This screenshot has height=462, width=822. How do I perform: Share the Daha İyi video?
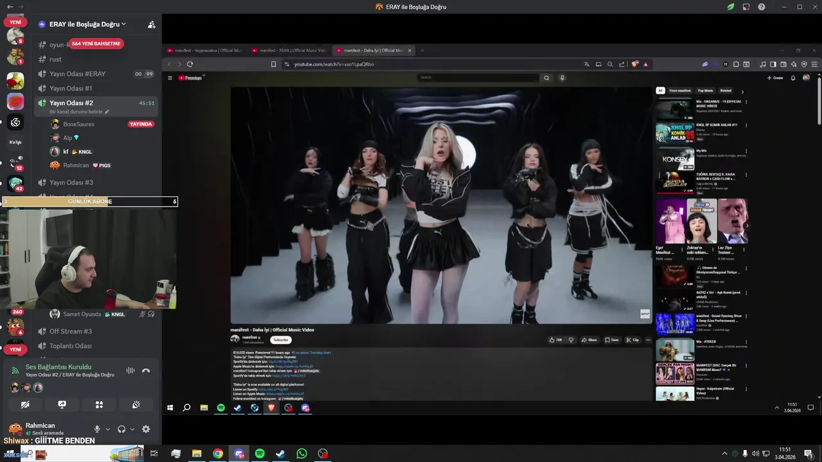pos(589,340)
